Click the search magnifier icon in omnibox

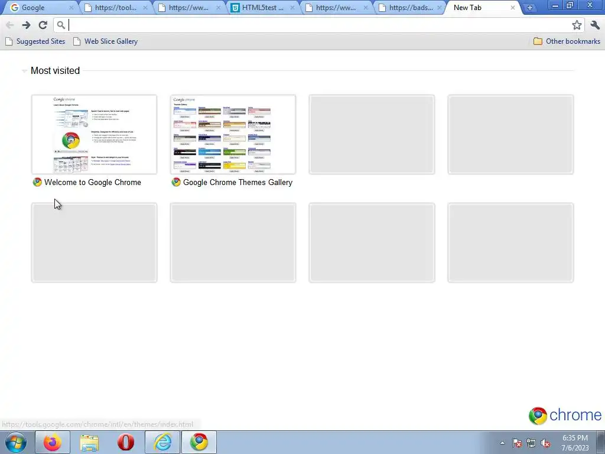point(61,25)
